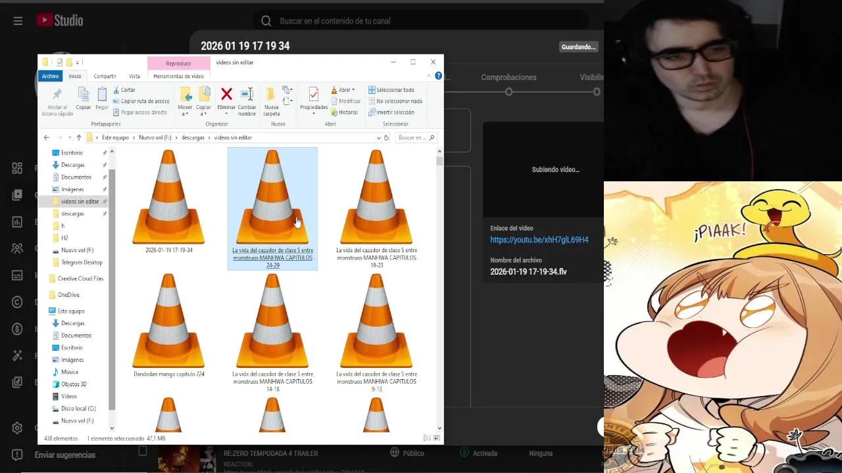Click Invertir selección
Image resolution: width=842 pixels, height=473 pixels.
point(391,112)
